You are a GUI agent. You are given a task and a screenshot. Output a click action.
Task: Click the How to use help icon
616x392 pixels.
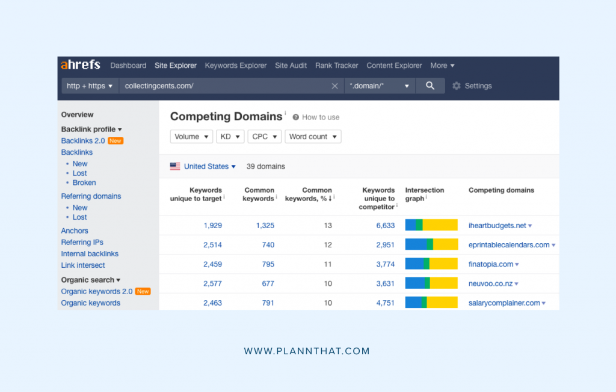click(x=296, y=117)
